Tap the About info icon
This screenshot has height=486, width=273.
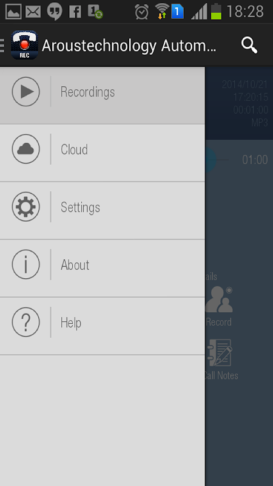click(25, 264)
